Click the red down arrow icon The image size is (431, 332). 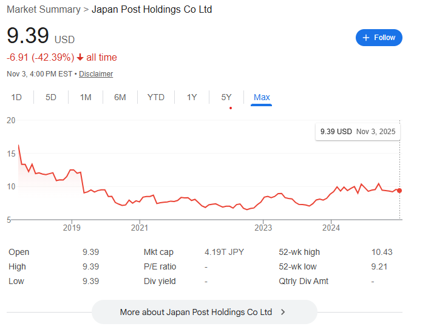click(80, 58)
